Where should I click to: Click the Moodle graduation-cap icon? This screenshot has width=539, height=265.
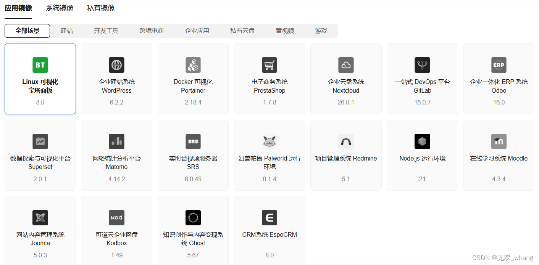(499, 141)
